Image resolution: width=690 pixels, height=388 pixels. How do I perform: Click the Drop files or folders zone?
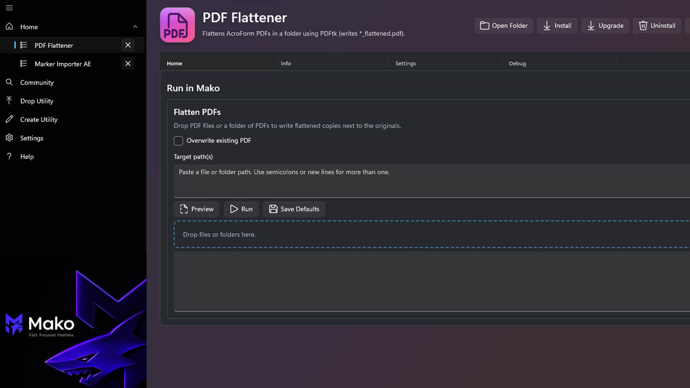432,234
